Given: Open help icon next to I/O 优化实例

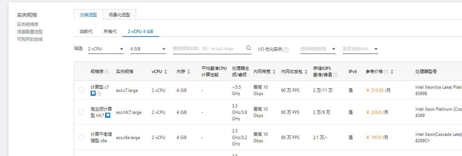Looking at the screenshot, I should (x=286, y=50).
